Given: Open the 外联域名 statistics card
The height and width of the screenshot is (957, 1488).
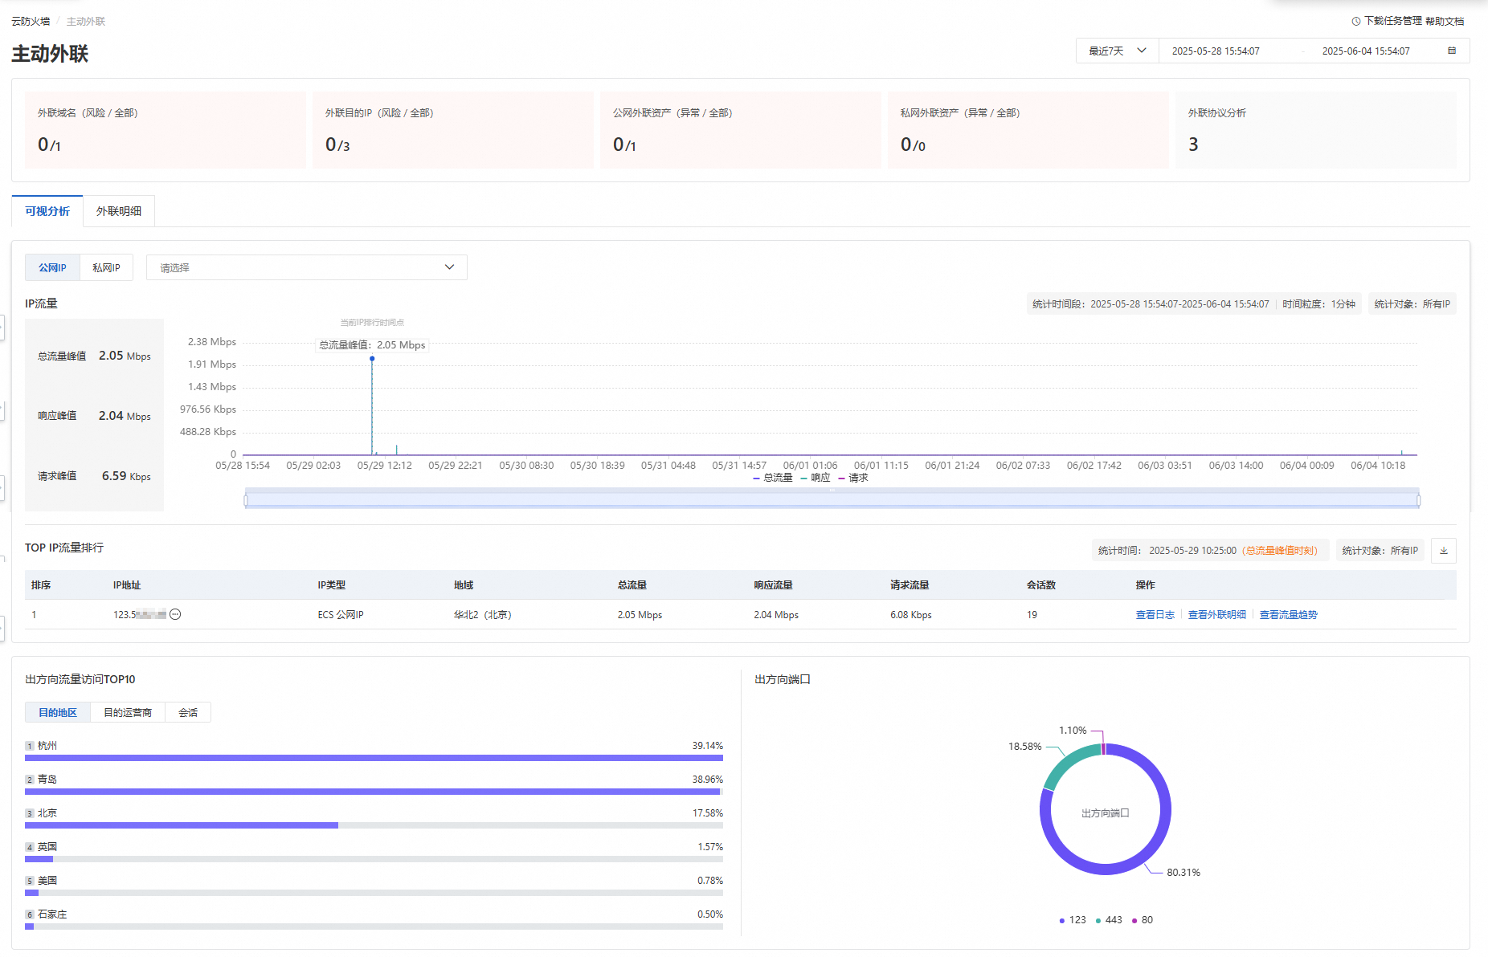Looking at the screenshot, I should click(x=166, y=129).
